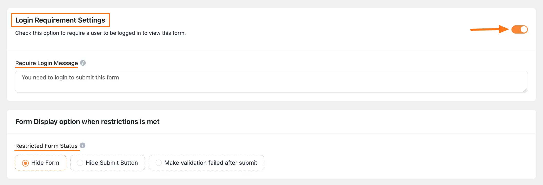This screenshot has width=543, height=185.
Task: Click the 'Restricted Form Status' label text
Action: [x=46, y=146]
